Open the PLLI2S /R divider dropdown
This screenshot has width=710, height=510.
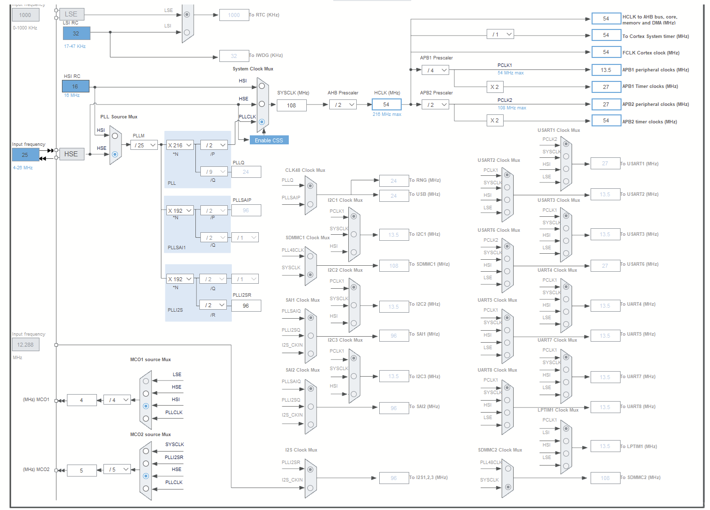click(x=214, y=305)
